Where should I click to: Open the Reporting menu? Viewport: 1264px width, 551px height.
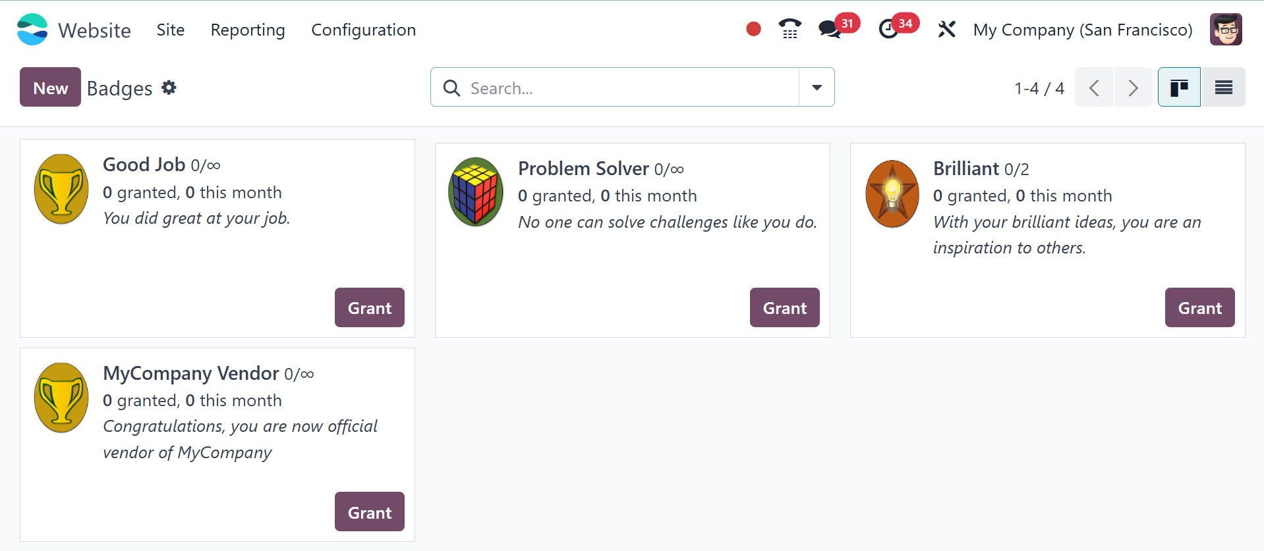[248, 30]
